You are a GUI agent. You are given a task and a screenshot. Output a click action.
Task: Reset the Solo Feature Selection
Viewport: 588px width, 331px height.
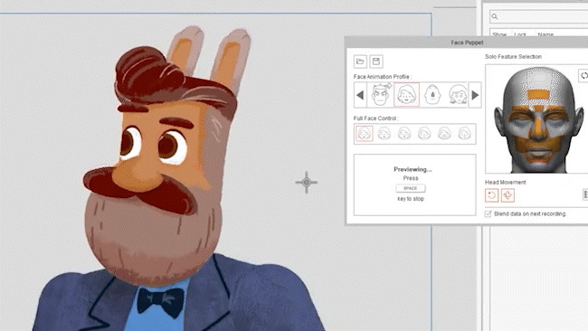[583, 75]
